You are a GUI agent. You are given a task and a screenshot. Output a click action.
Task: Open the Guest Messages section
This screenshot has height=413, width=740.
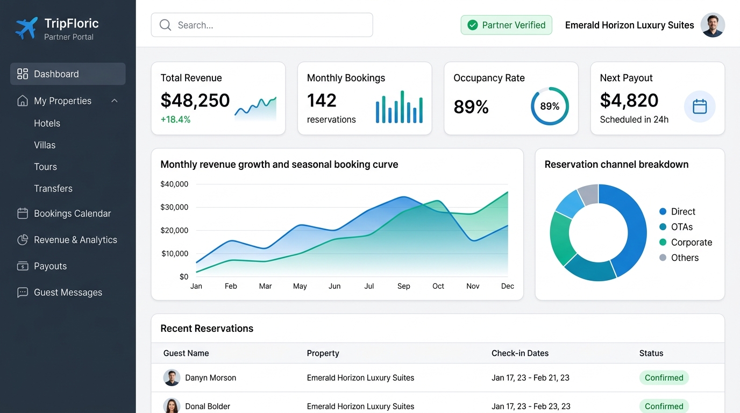(x=68, y=293)
